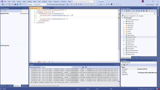Switch to the Team Explorer tab

point(135,57)
